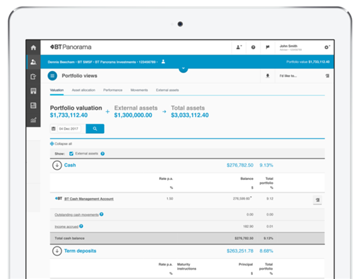Open Outstanding cash movements link

click(x=76, y=215)
